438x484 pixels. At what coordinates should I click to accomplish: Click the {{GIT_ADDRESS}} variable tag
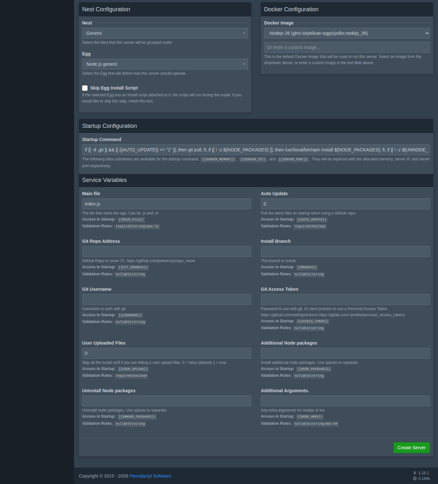tap(133, 267)
